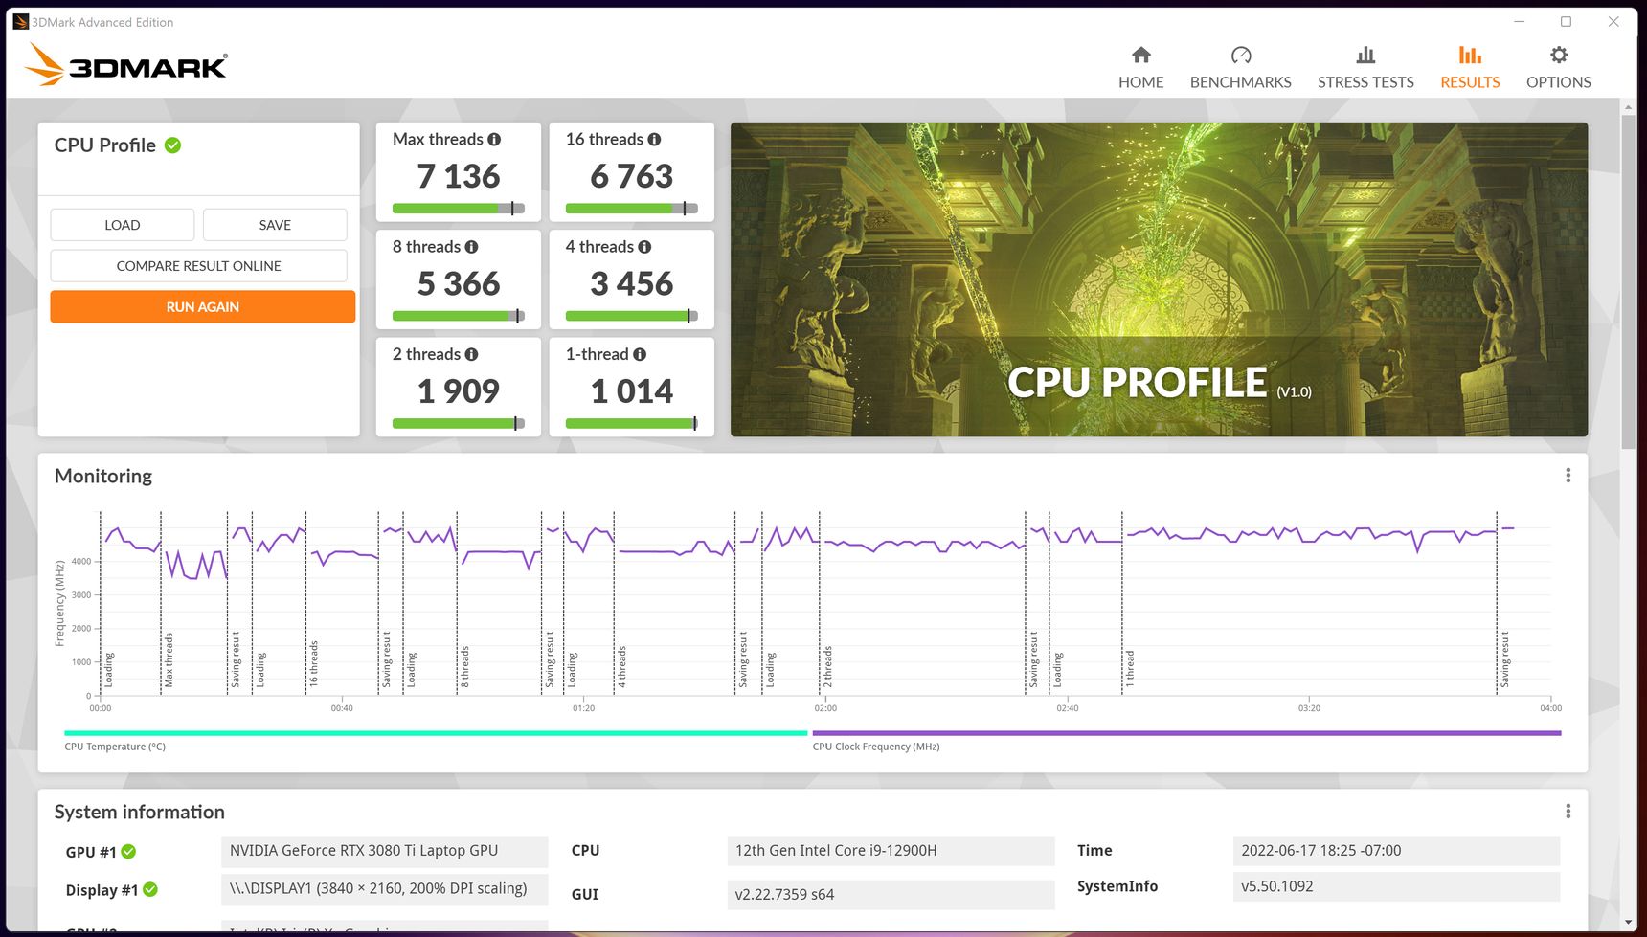Click the 1-thread score 1 014
Viewport: 1647px width, 937px height.
(632, 390)
